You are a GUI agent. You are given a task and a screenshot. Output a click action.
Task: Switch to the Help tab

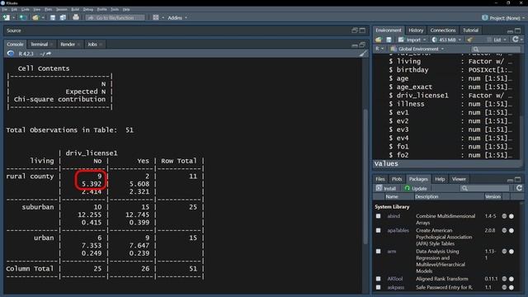(440, 179)
